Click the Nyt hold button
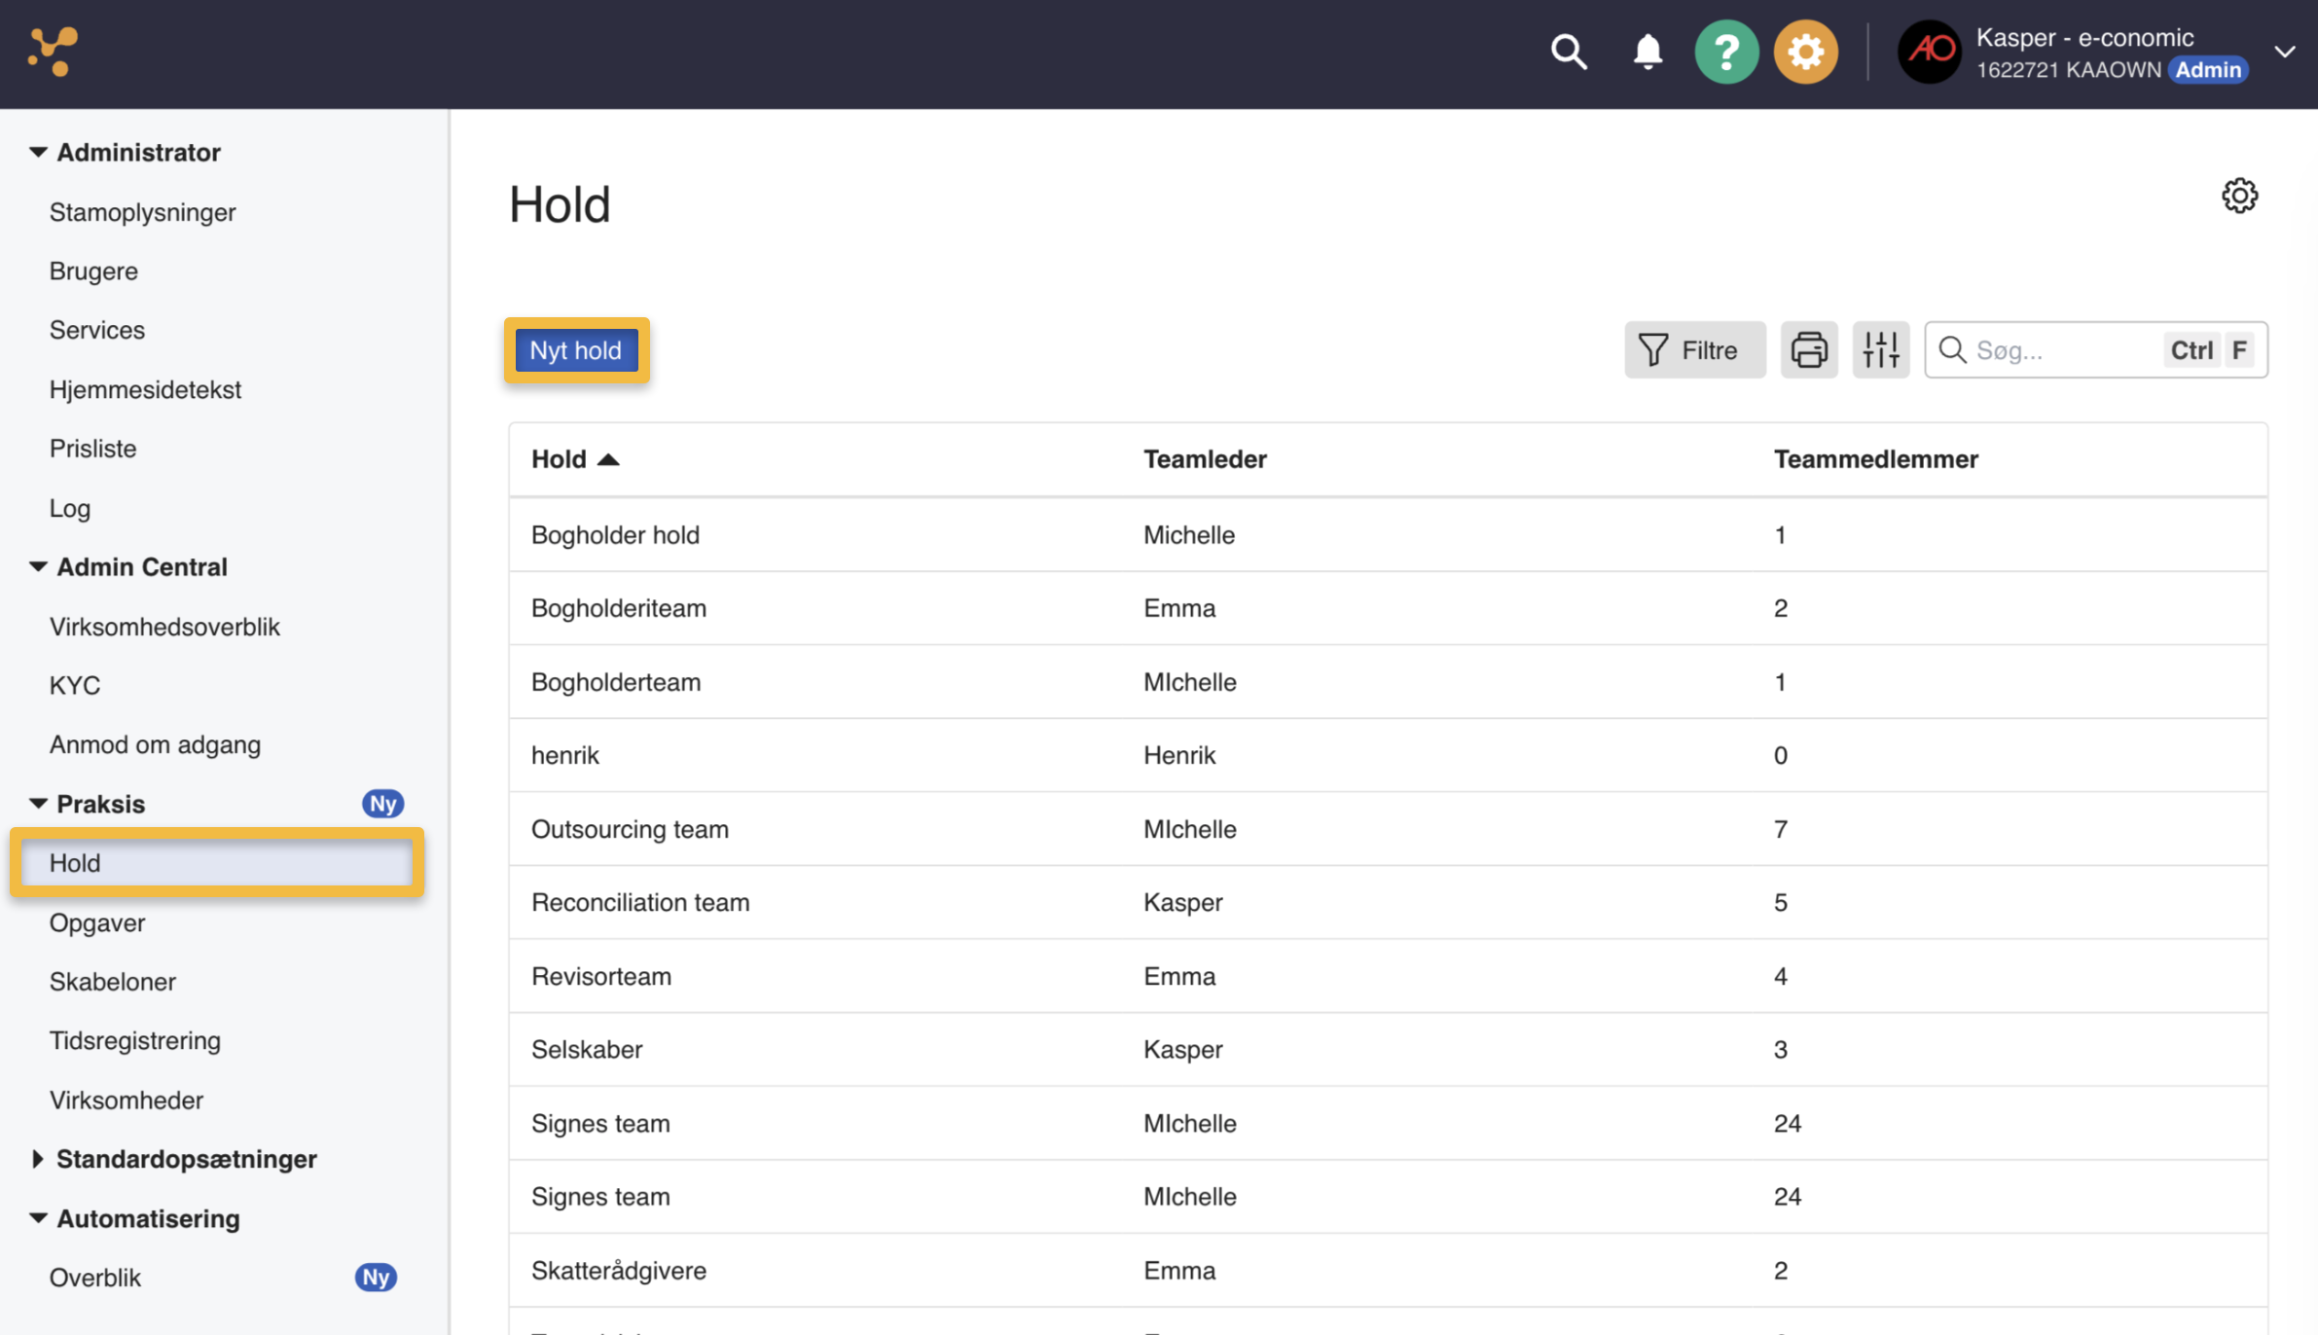This screenshot has width=2318, height=1335. point(576,350)
